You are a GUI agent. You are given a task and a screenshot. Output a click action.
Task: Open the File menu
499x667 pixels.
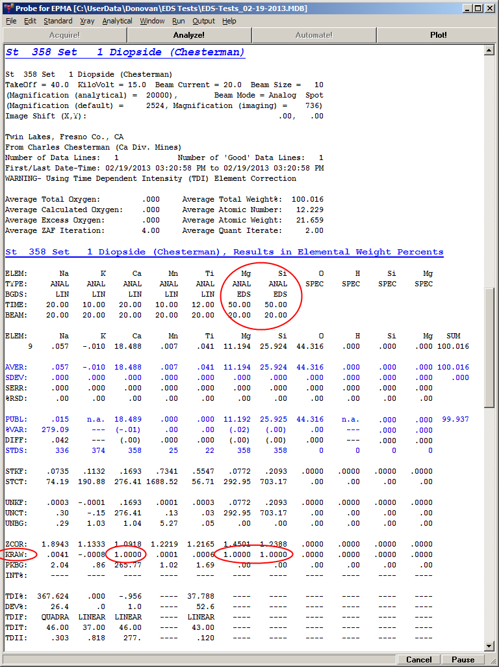pos(11,21)
